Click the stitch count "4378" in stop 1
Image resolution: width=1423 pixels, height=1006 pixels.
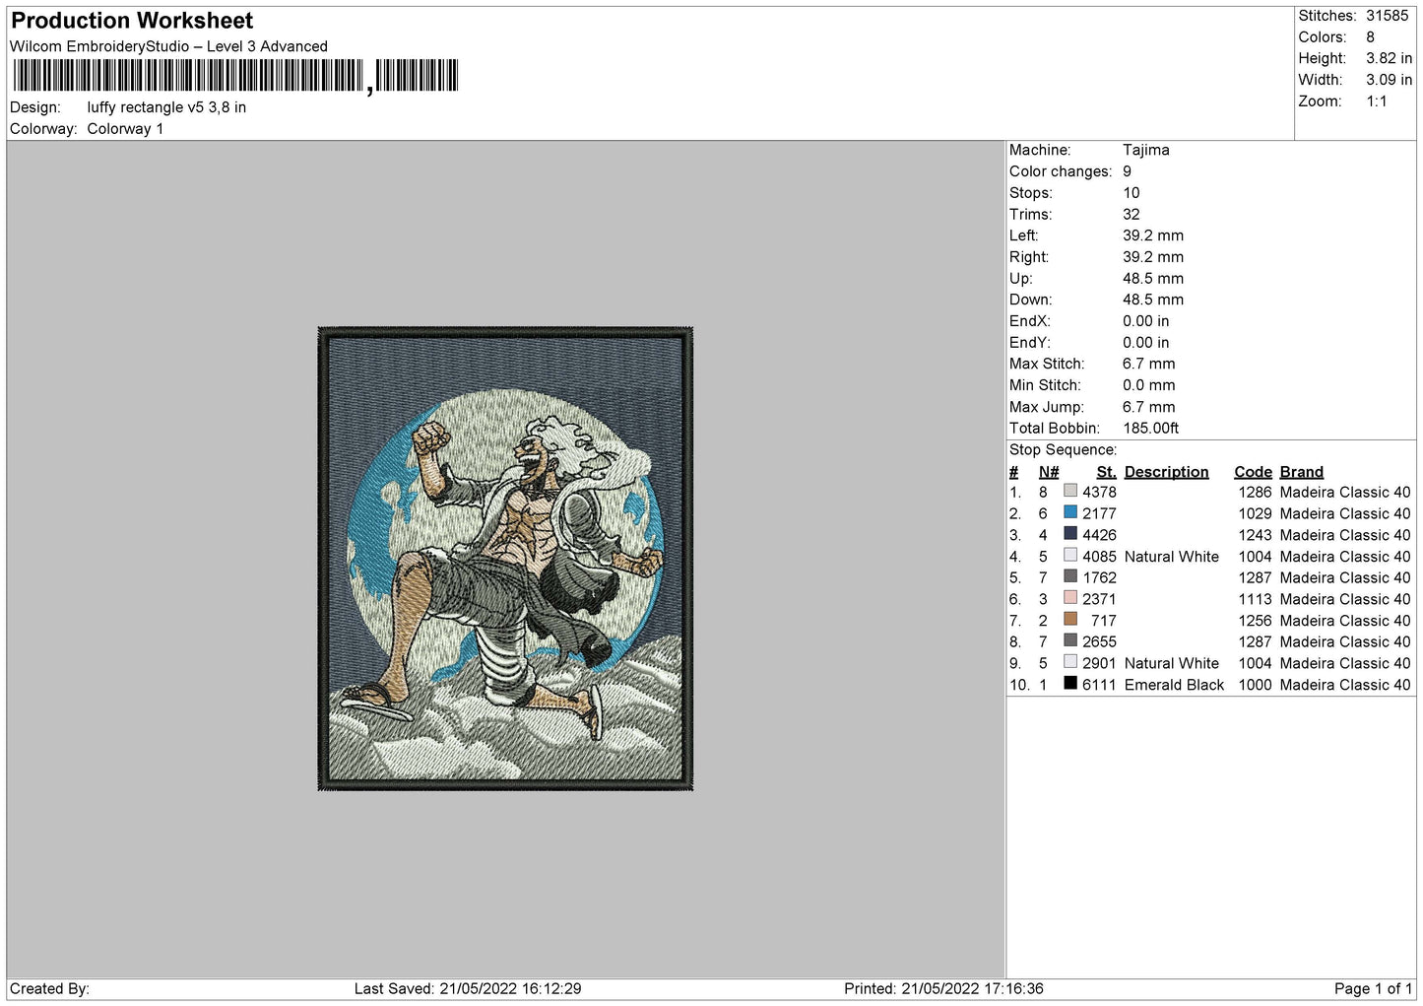1100,493
